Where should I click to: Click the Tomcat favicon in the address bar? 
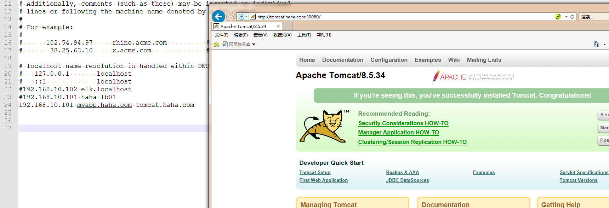[253, 17]
